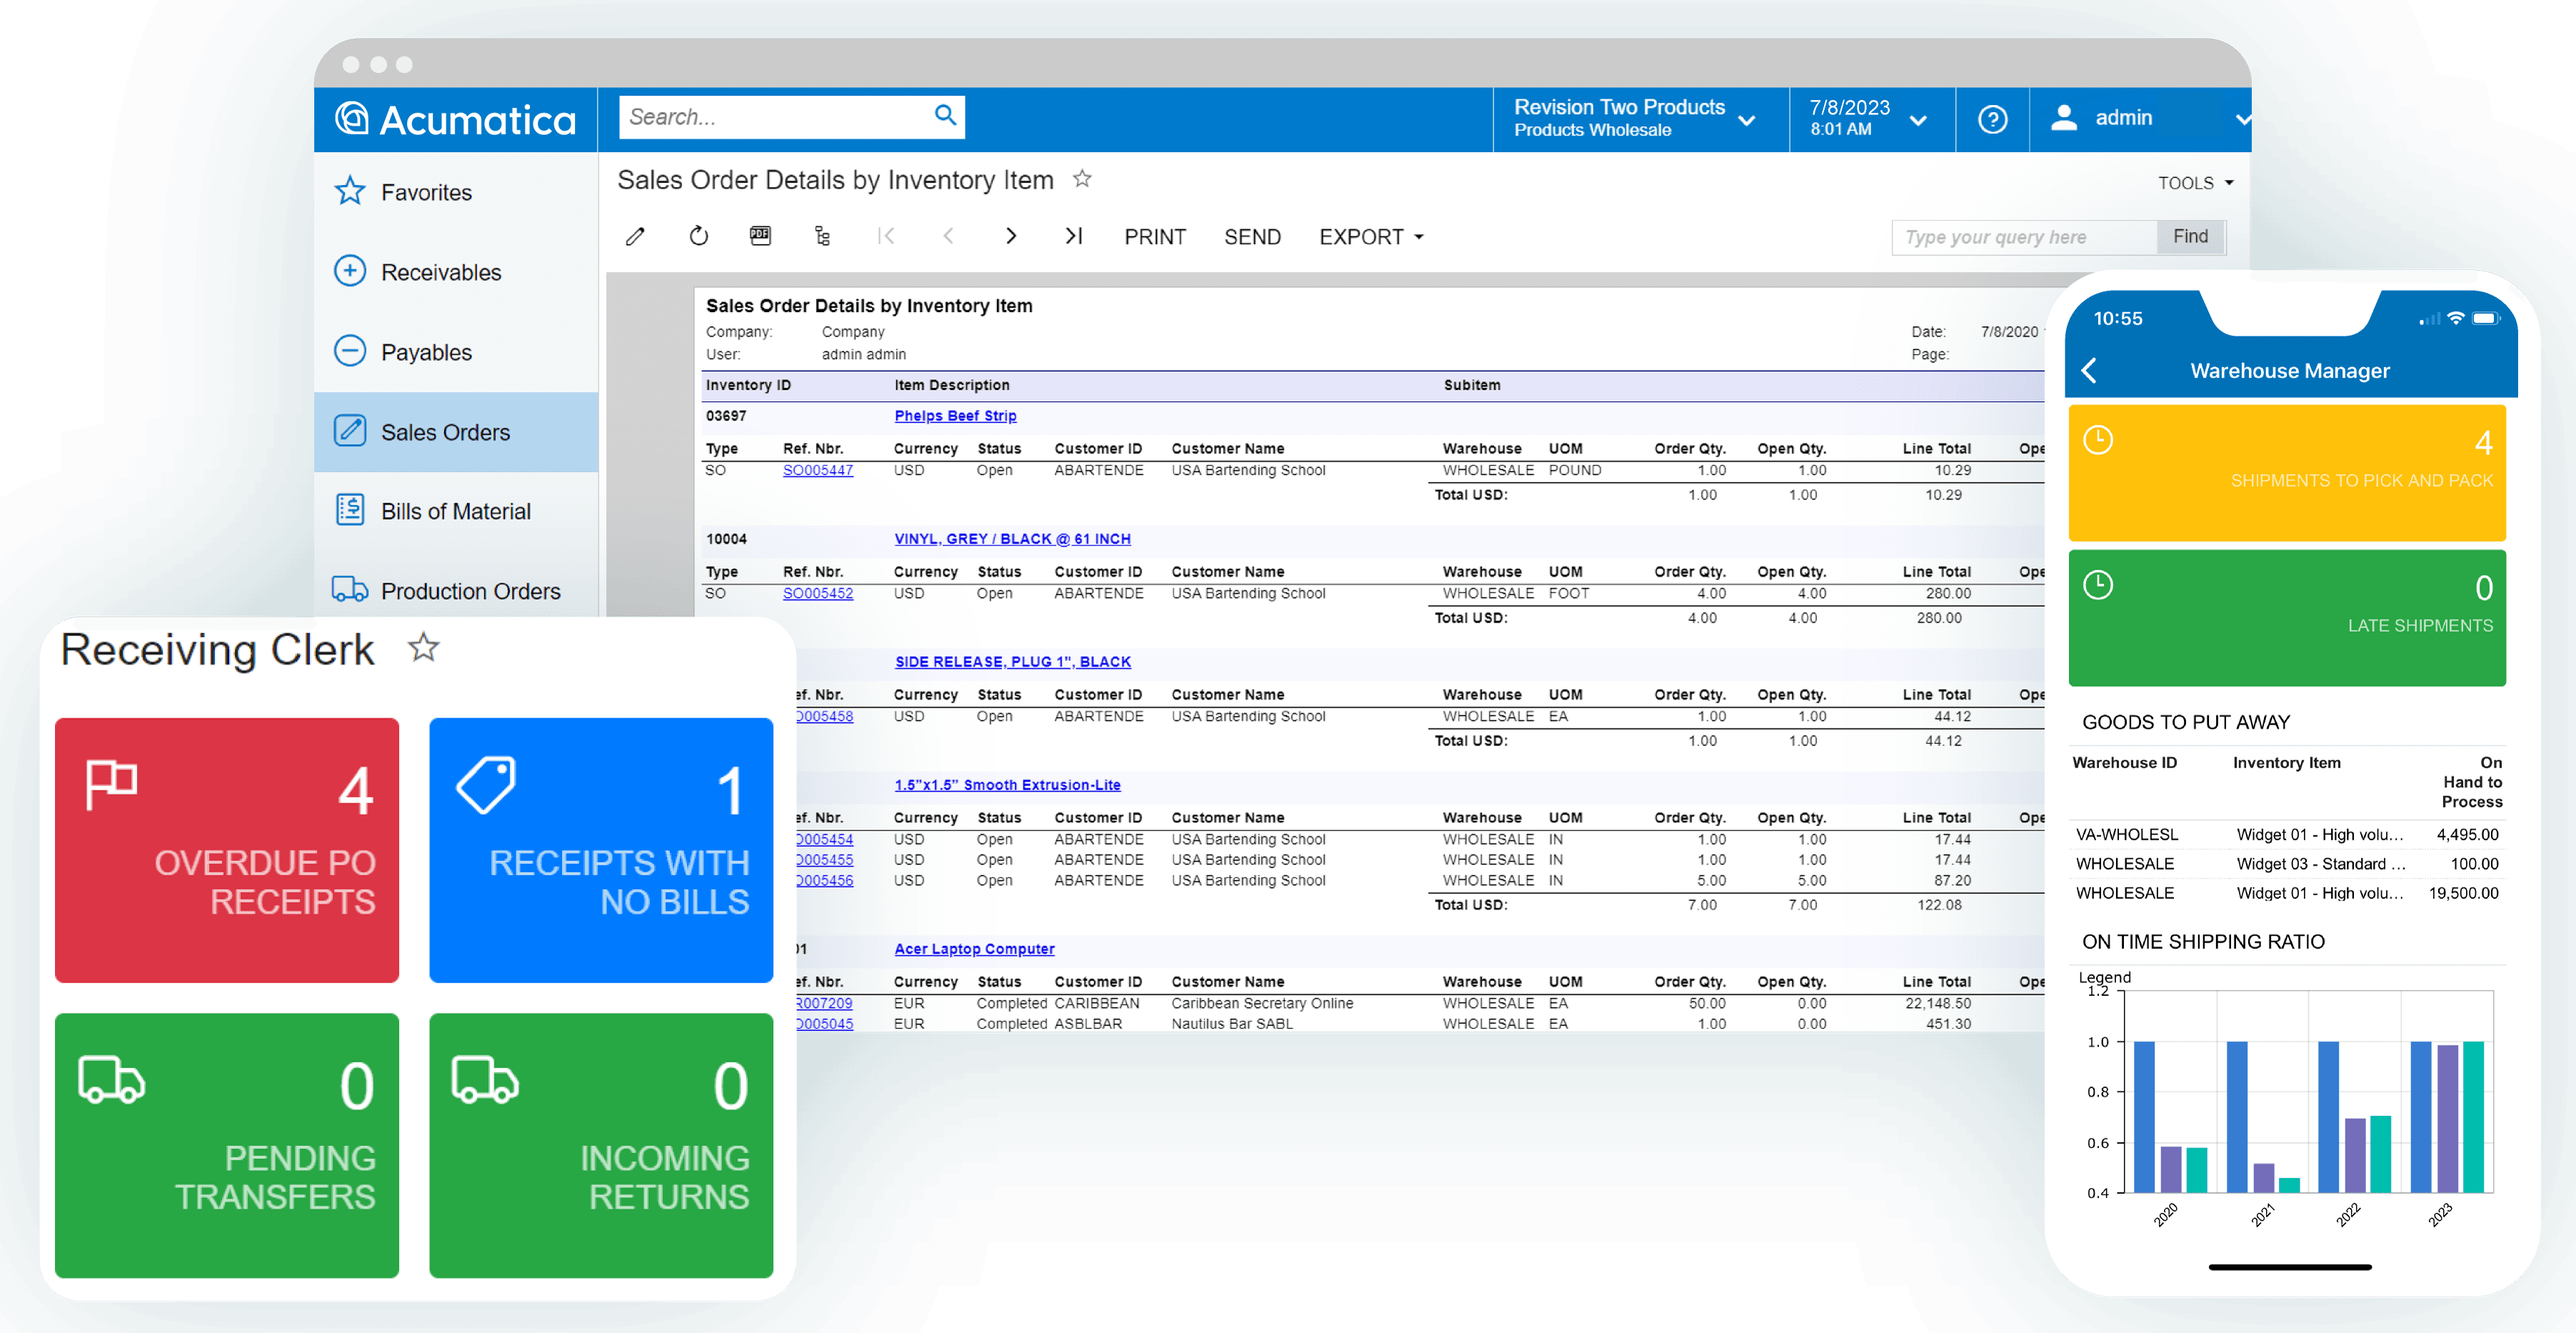The height and width of the screenshot is (1333, 2576).
Task: Click the PDF view toolbar icon
Action: (760, 236)
